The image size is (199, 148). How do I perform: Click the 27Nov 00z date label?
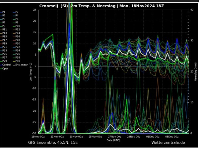click(115, 137)
